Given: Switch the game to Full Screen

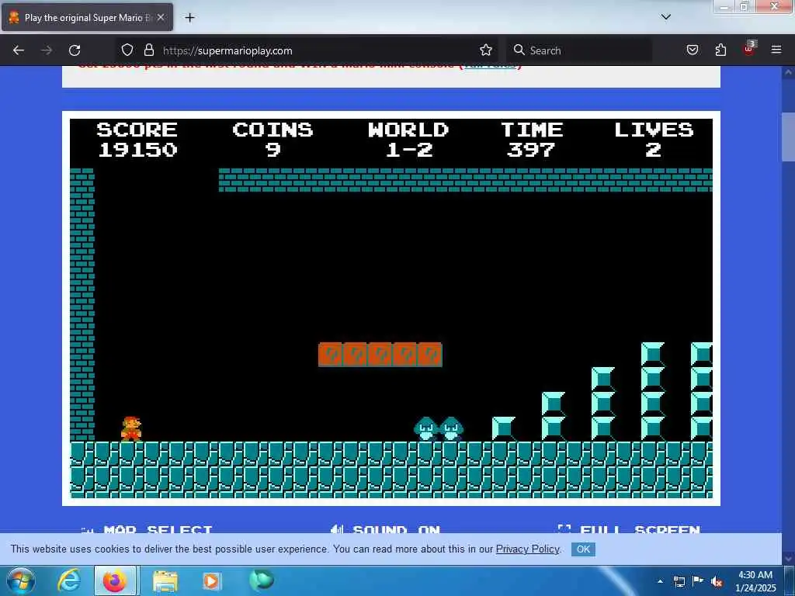Looking at the screenshot, I should 629,529.
